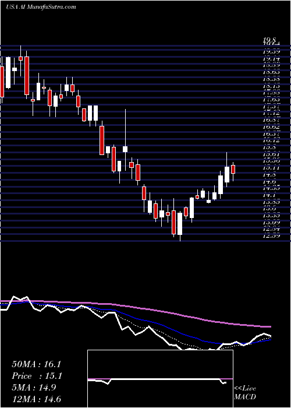Click the 'USA AI MunafaSutra.com' chart title
Viewport: 291px width, 408px height.
(x=41, y=7)
